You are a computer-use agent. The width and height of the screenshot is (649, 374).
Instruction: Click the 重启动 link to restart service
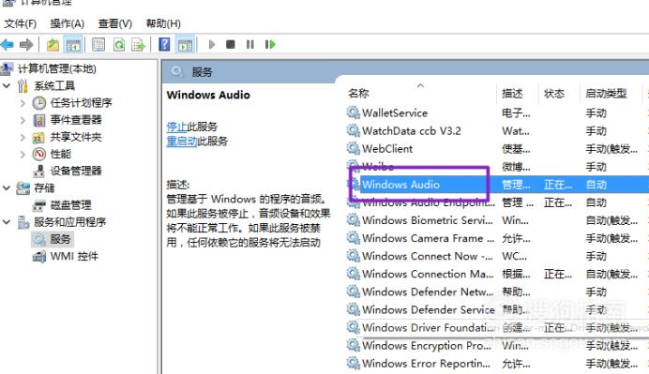182,142
